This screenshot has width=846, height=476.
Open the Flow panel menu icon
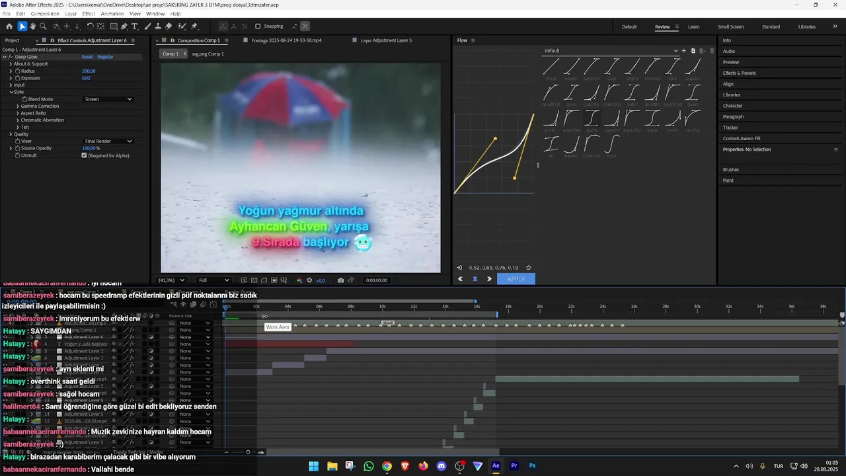(x=473, y=40)
